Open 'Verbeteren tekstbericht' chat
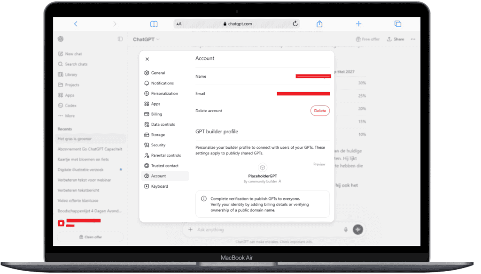481x274 pixels. click(x=91, y=190)
